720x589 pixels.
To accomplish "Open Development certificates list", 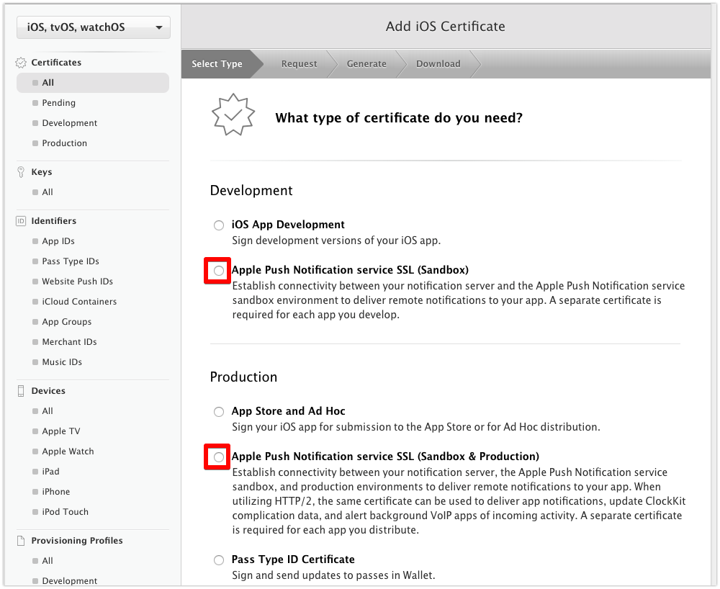I will pyautogui.click(x=70, y=123).
